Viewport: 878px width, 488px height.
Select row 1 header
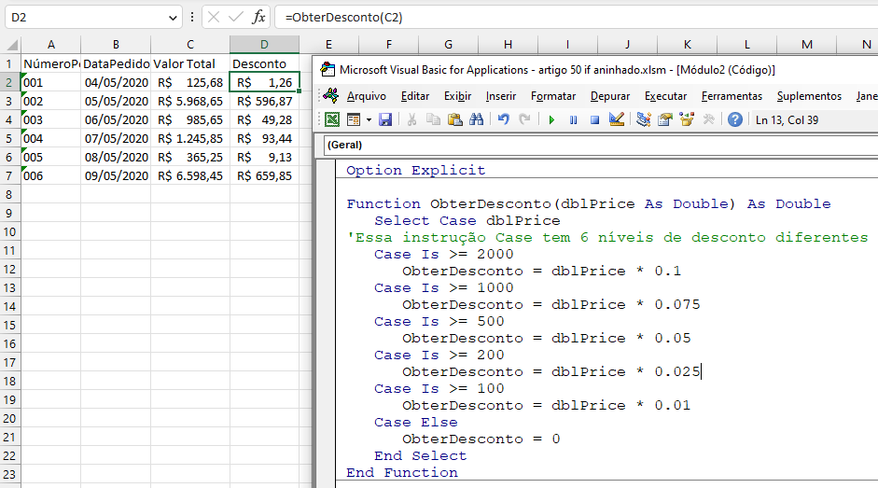[9, 63]
